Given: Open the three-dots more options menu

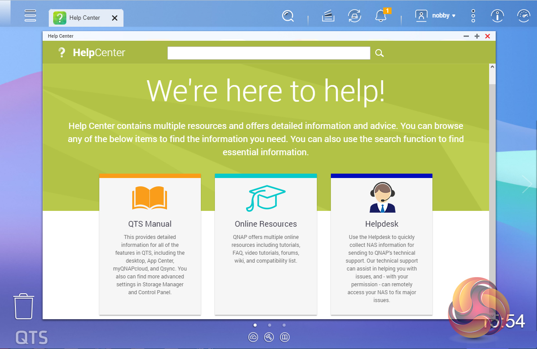Looking at the screenshot, I should tap(473, 16).
